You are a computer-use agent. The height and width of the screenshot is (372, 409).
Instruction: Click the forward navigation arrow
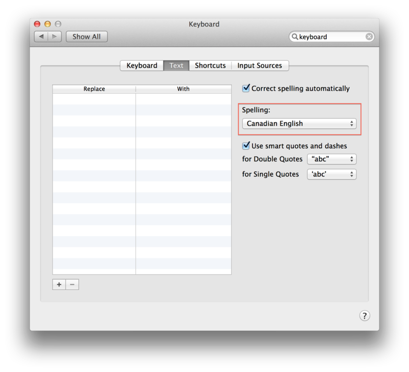pyautogui.click(x=55, y=37)
